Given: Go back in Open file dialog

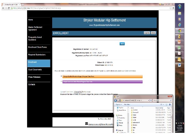Looking at the screenshot, I should 115,100.
